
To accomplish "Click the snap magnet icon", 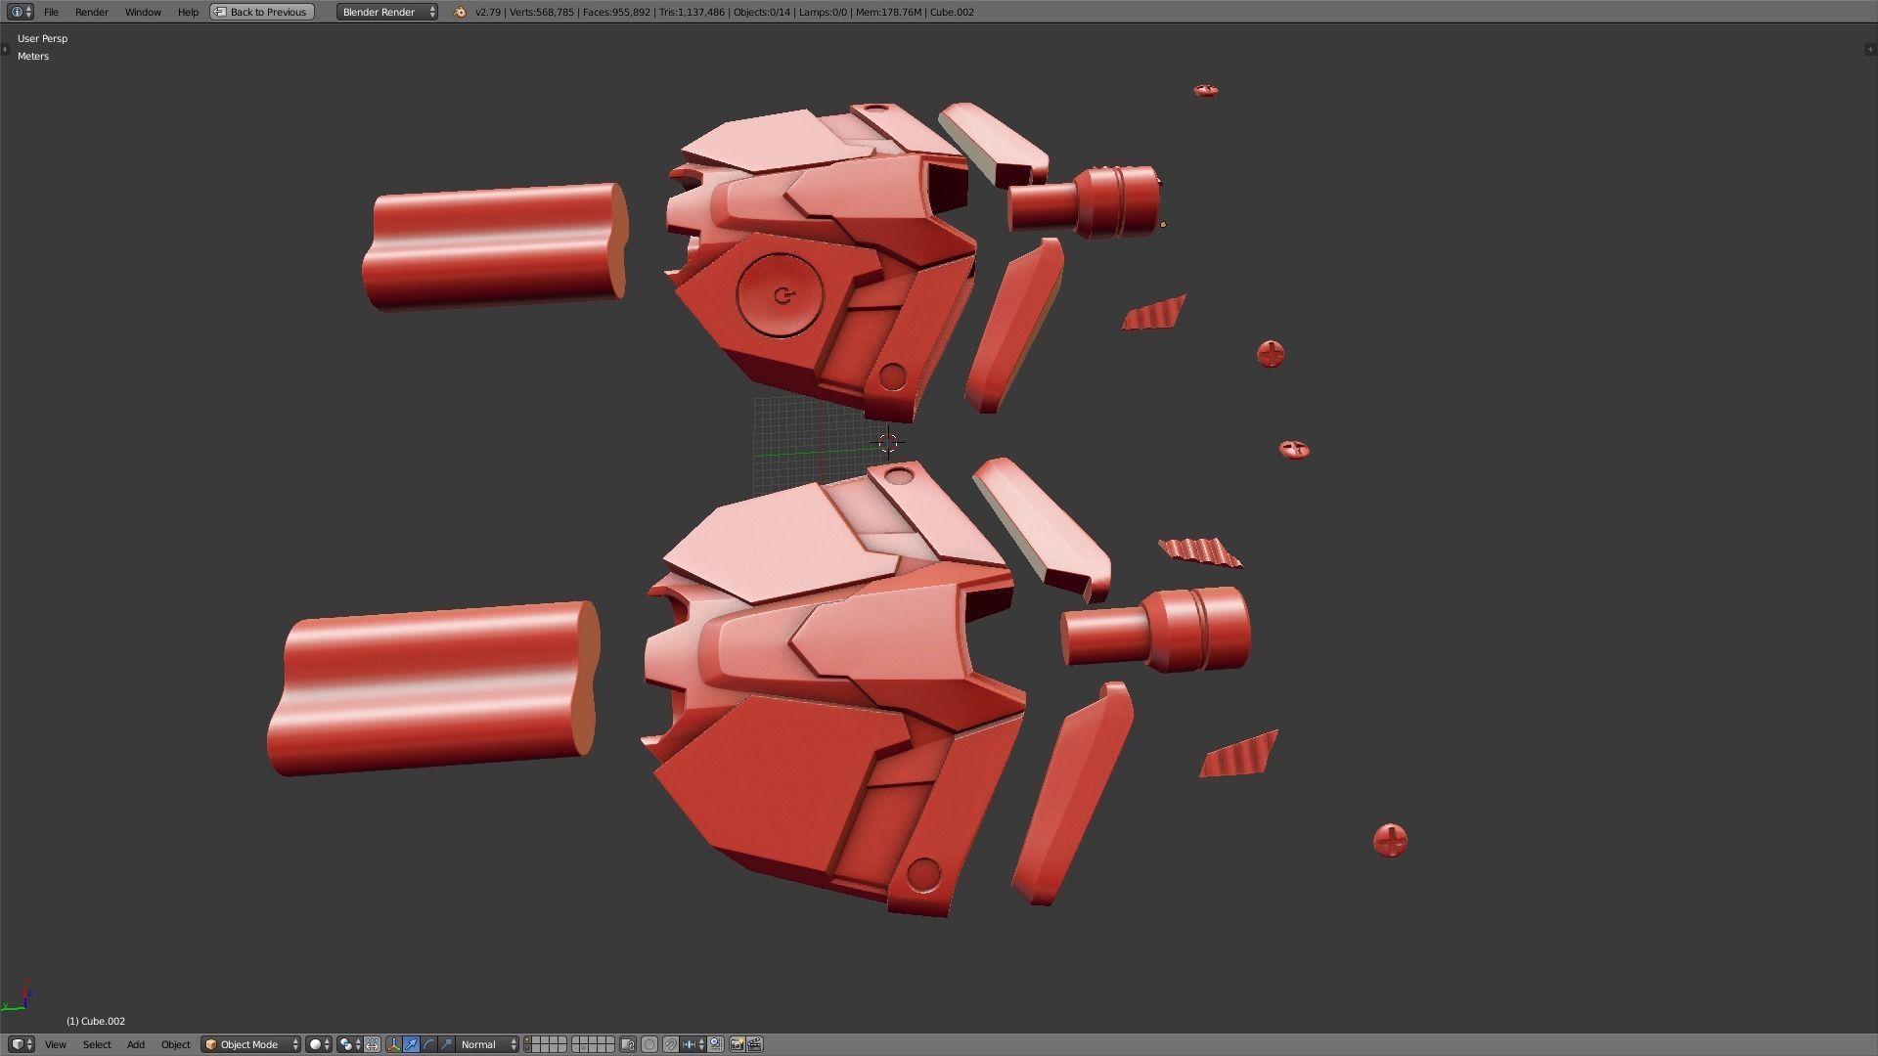I will (670, 1044).
